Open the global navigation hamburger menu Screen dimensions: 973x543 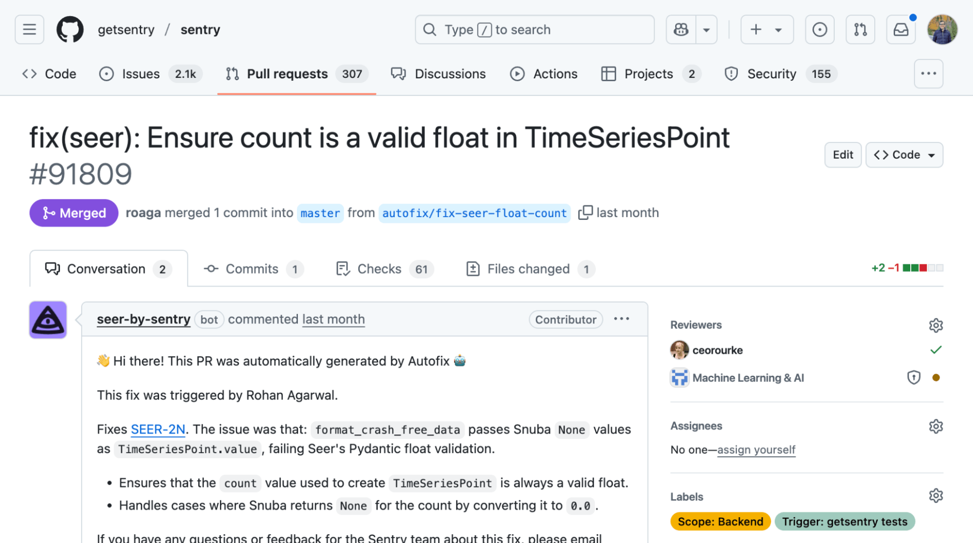pyautogui.click(x=29, y=29)
